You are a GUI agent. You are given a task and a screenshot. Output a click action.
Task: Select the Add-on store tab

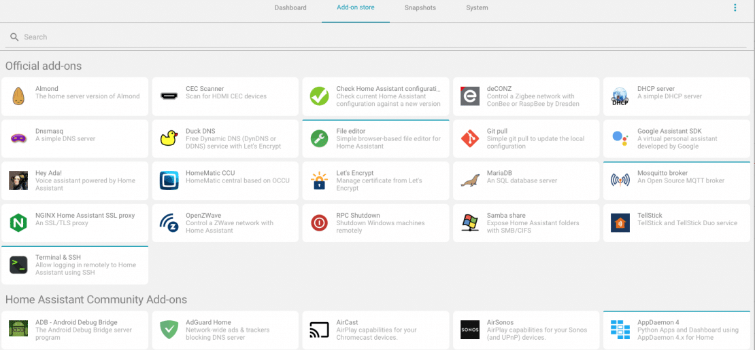[356, 7]
